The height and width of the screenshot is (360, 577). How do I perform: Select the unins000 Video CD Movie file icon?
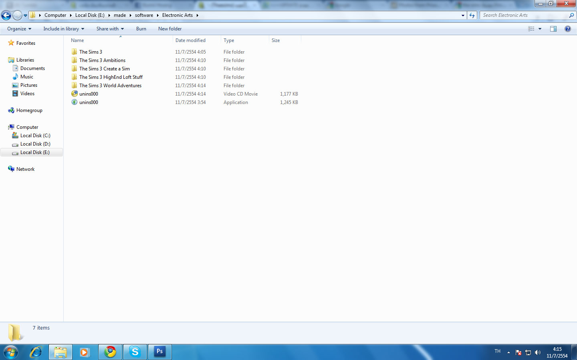75,94
